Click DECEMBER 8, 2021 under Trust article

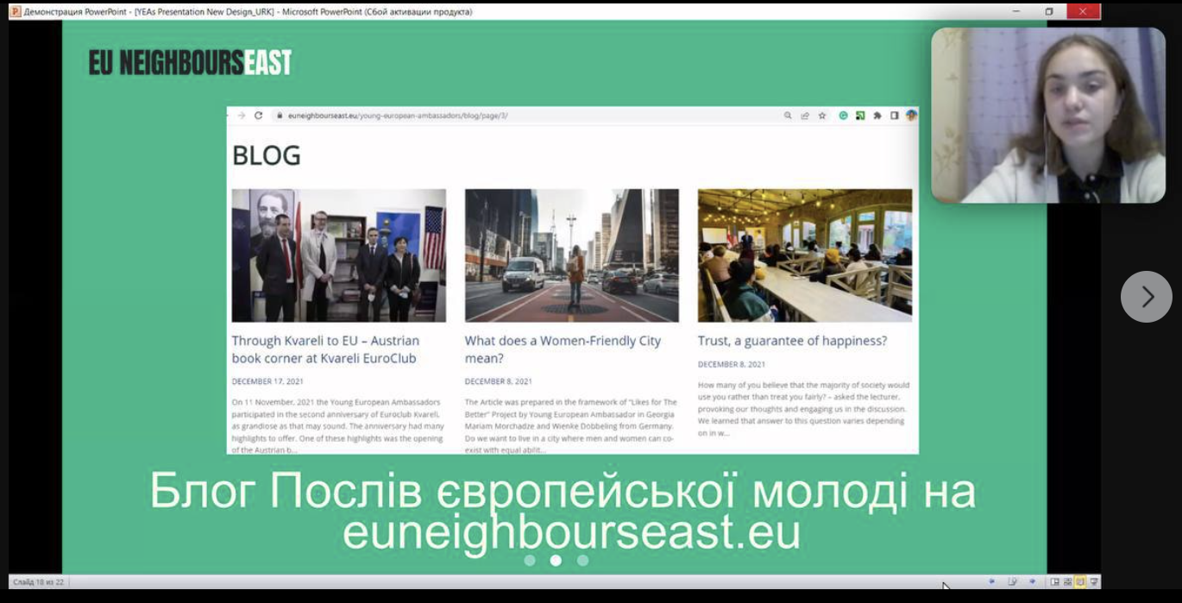732,364
